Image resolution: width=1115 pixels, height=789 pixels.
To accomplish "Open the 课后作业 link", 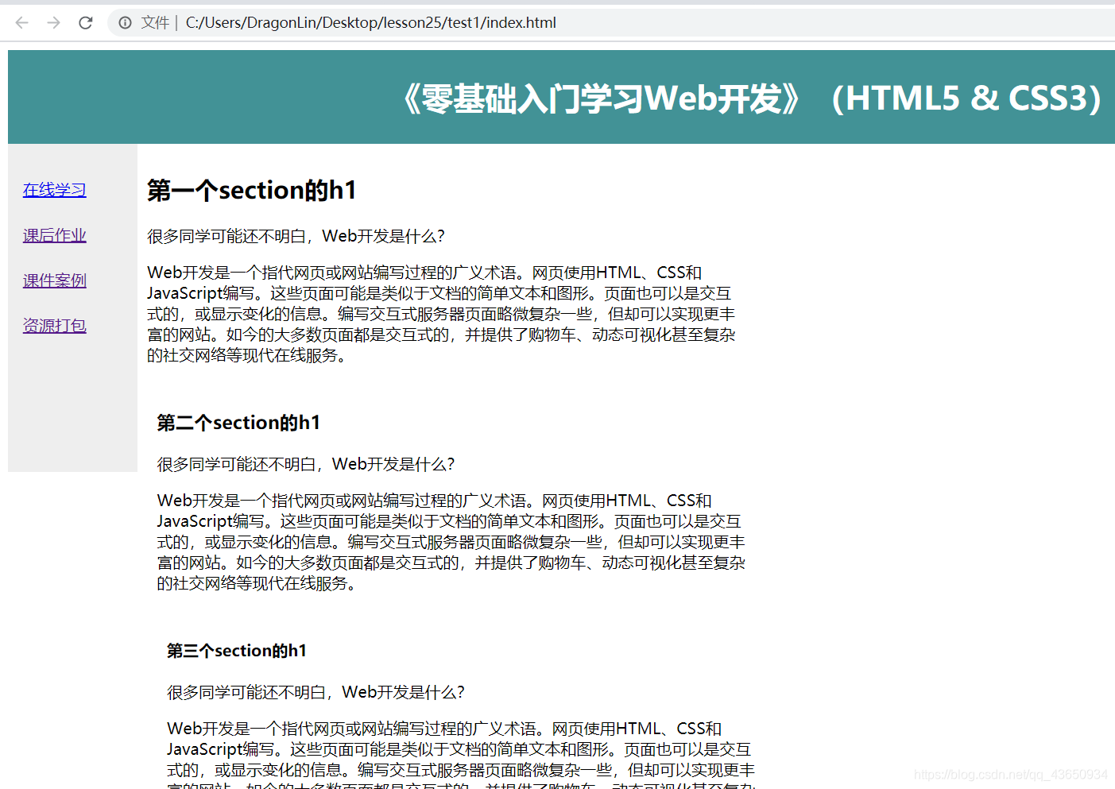I will click(54, 235).
